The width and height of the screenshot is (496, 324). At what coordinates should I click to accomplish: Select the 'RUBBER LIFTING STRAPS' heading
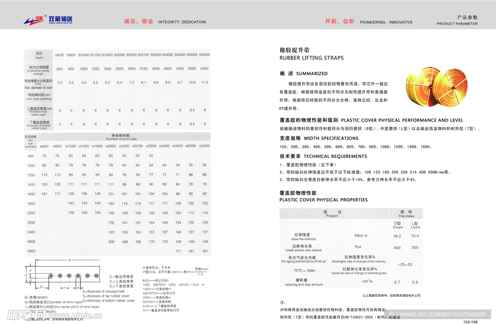point(311,58)
